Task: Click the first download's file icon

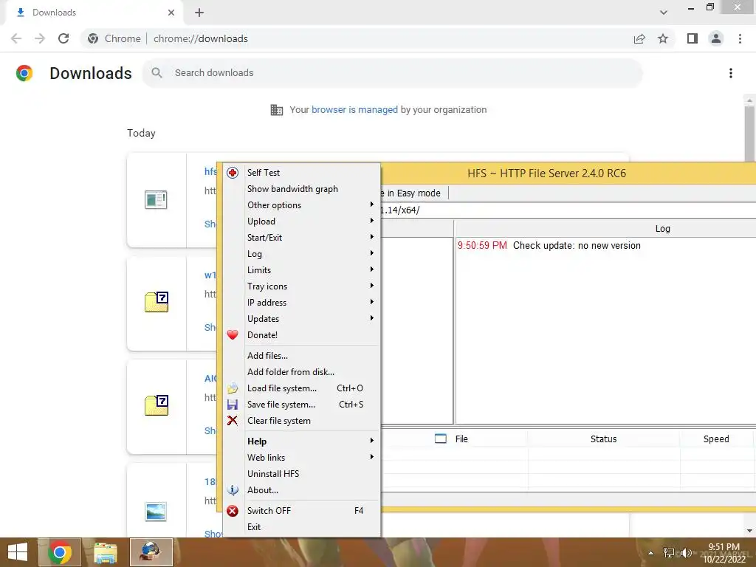Action: click(x=156, y=199)
